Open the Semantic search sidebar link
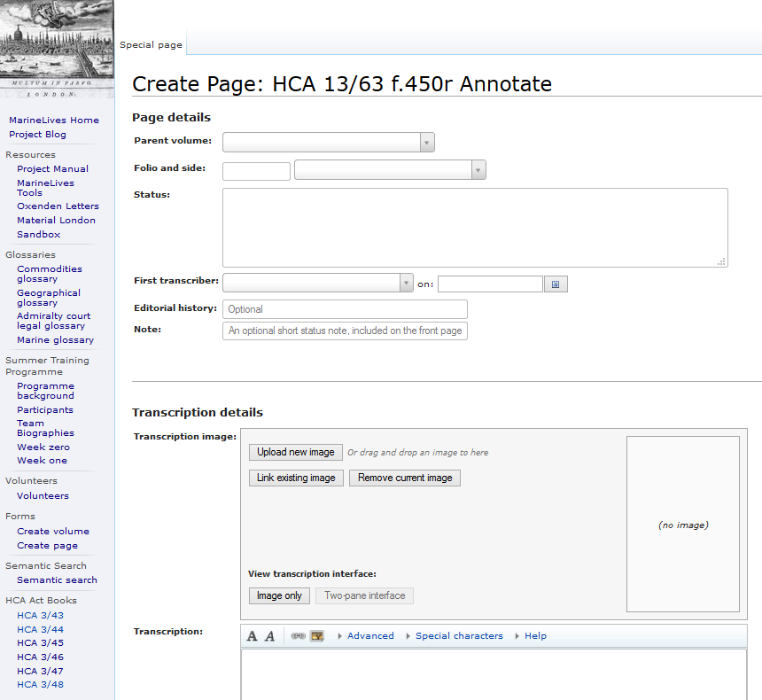The height and width of the screenshot is (700, 762). point(57,580)
